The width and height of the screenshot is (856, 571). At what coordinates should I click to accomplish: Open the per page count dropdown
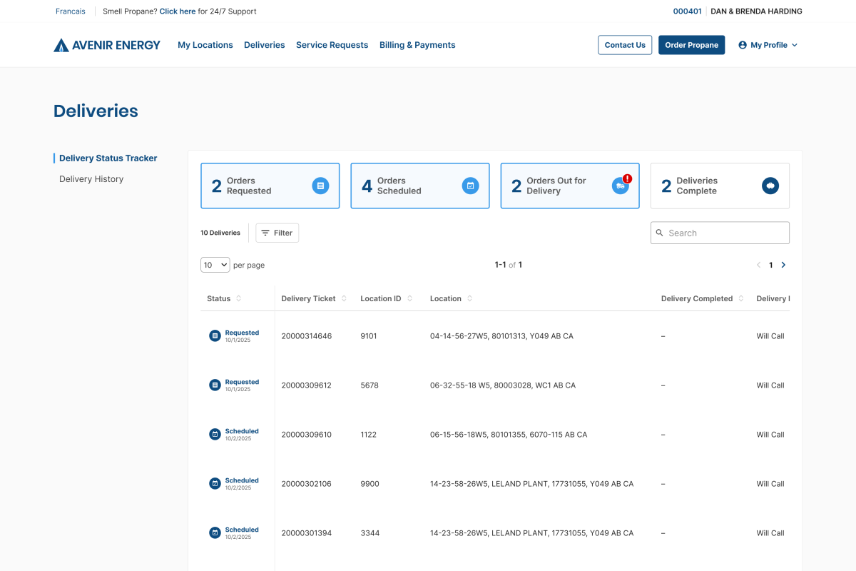[x=215, y=265]
